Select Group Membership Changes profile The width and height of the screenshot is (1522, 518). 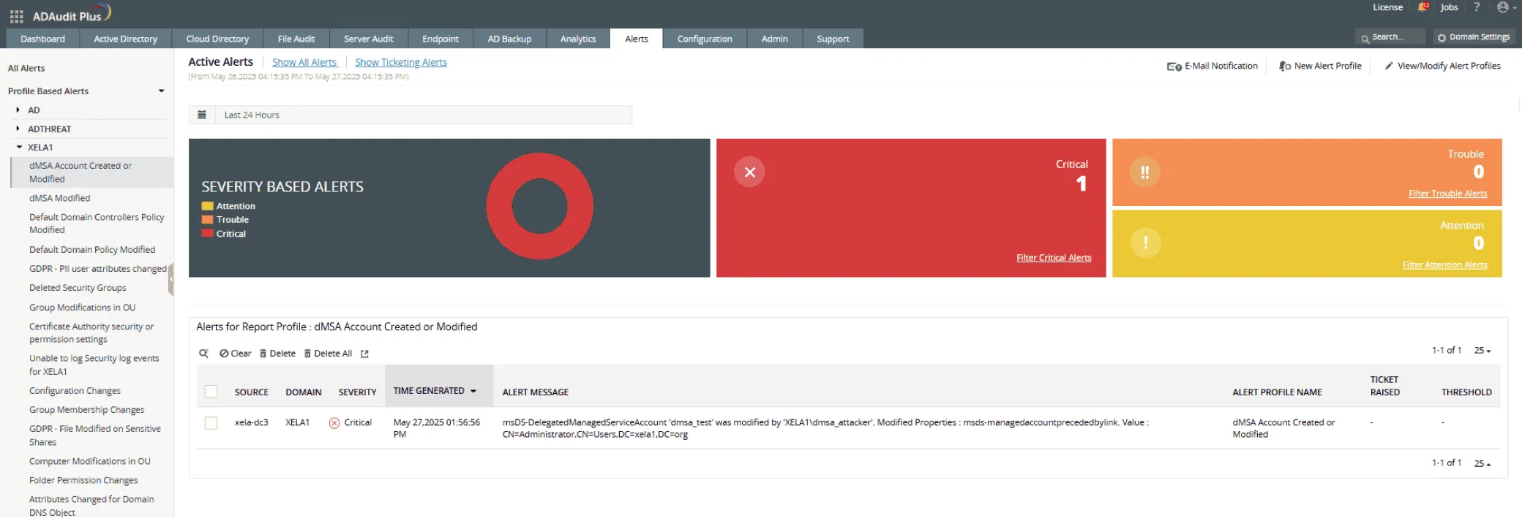[x=86, y=410]
